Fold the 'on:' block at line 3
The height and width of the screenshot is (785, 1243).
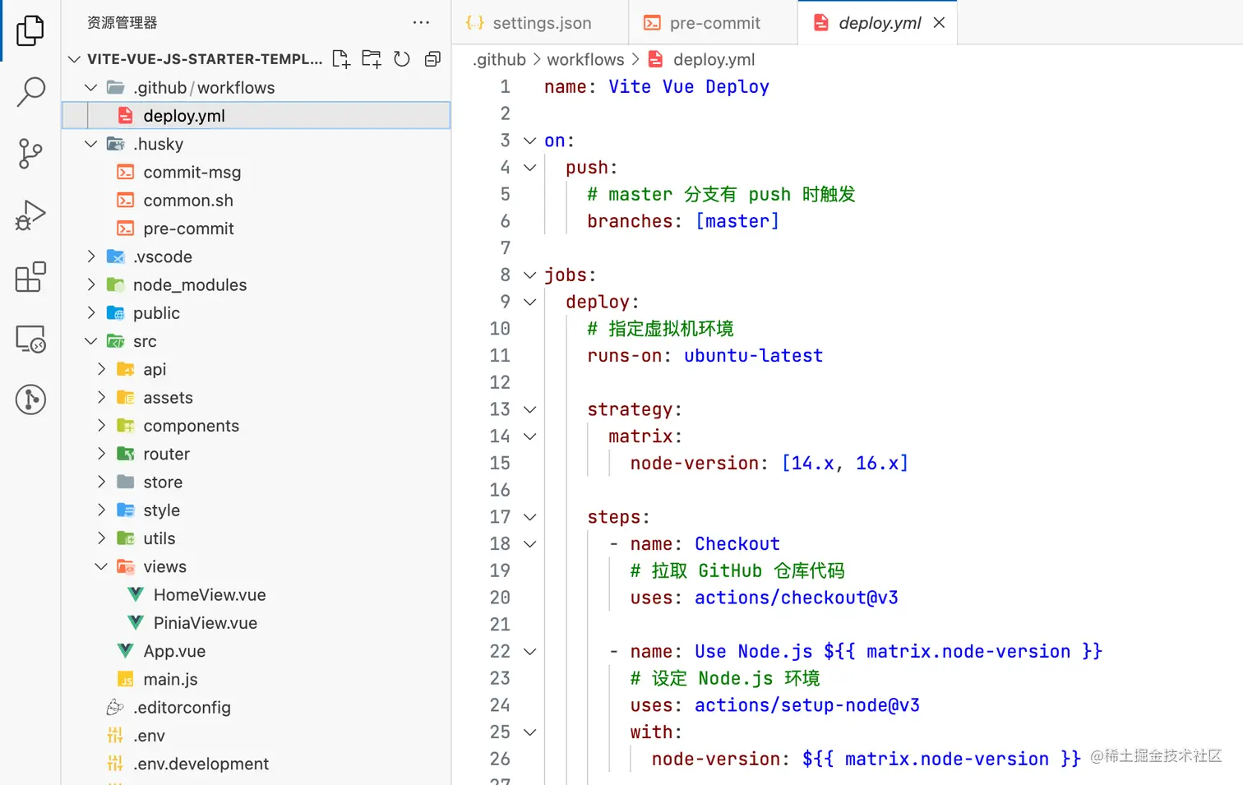pyautogui.click(x=530, y=141)
